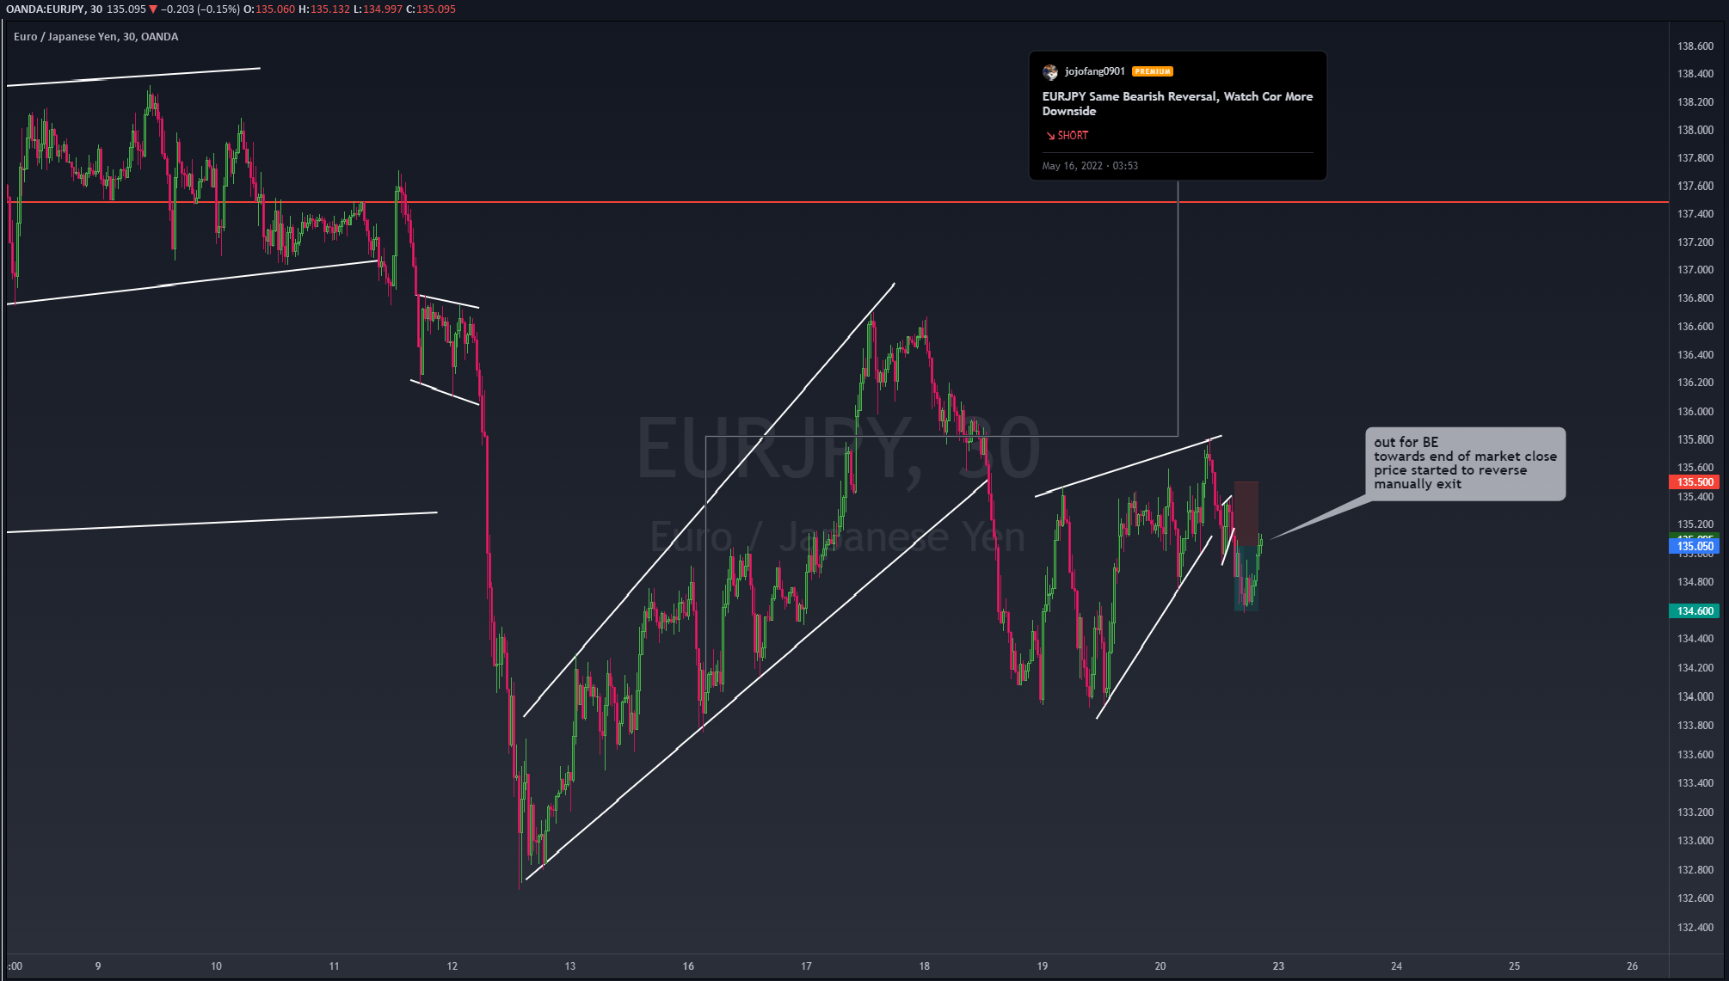Screen dimensions: 1729x981
Task: Click the date label 12 on time axis
Action: coord(452,966)
